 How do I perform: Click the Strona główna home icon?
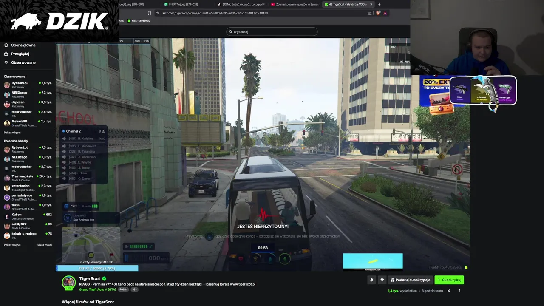(x=6, y=45)
